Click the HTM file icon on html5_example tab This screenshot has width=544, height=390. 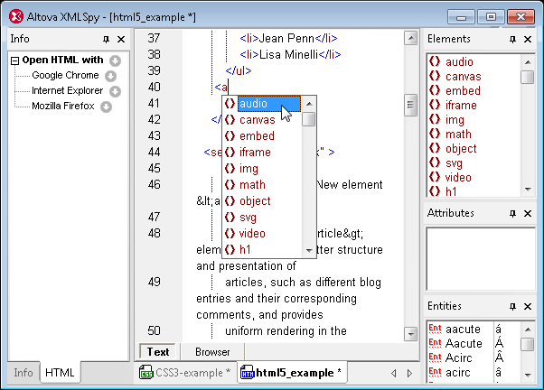point(247,373)
